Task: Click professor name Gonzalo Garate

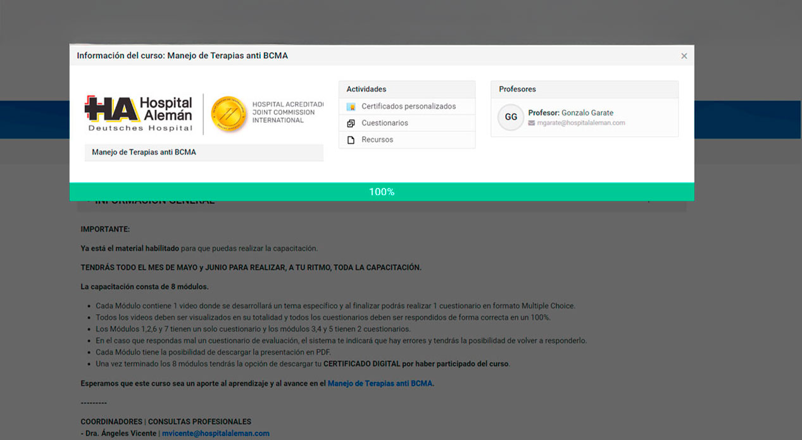Action: click(587, 113)
